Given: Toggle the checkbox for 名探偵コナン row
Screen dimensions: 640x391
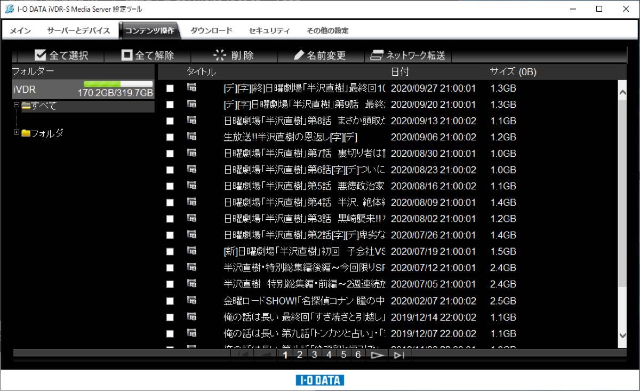Looking at the screenshot, I should (x=170, y=301).
